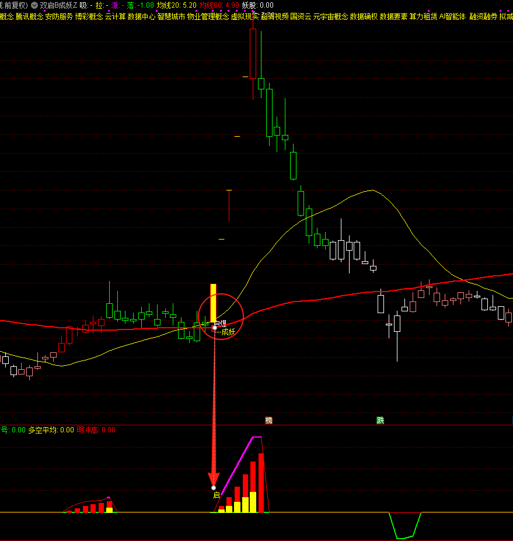The width and height of the screenshot is (513, 541).
Task: Click the green 跌 marker icon
Action: [x=381, y=420]
